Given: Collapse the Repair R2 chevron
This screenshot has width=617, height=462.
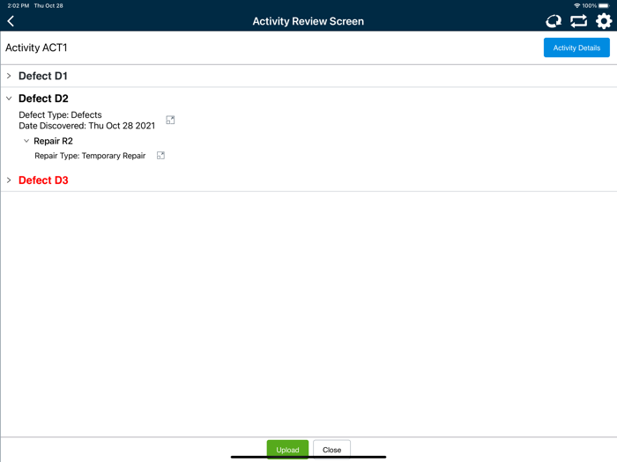Looking at the screenshot, I should (26, 141).
